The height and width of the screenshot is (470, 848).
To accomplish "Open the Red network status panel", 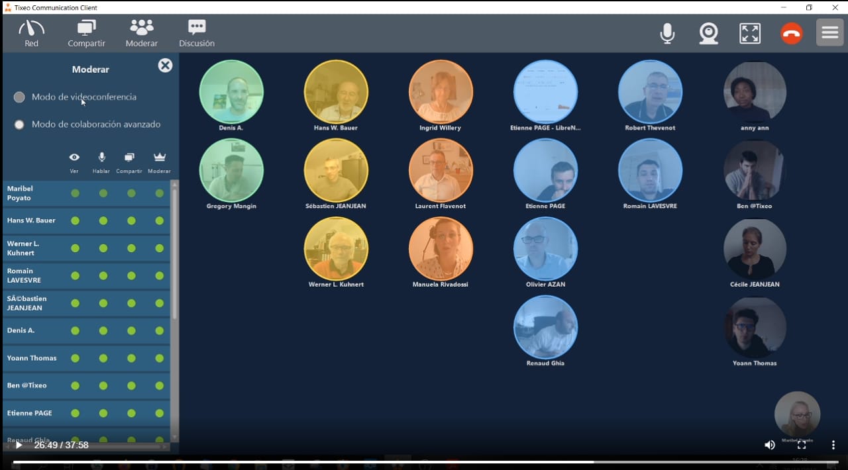I will tap(31, 33).
